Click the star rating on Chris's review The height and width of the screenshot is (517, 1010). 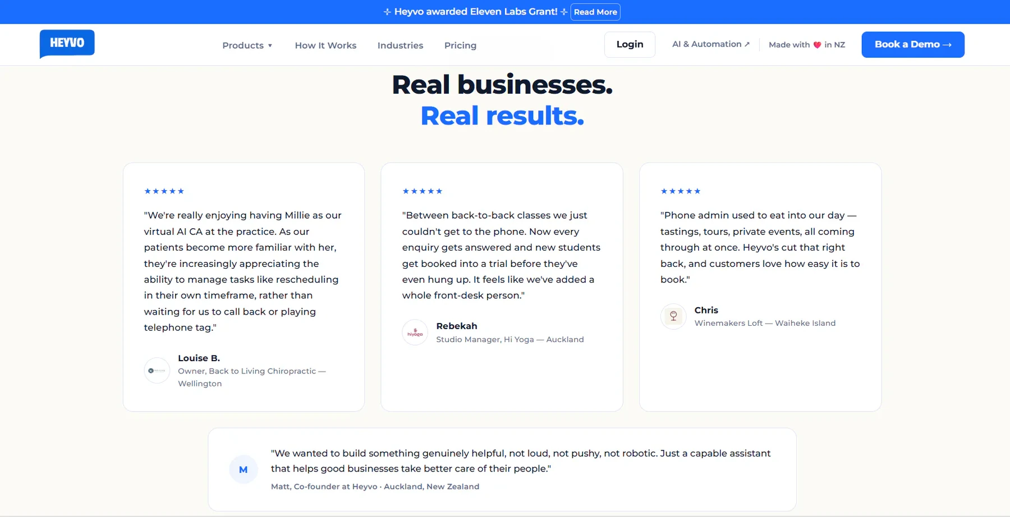coord(681,191)
